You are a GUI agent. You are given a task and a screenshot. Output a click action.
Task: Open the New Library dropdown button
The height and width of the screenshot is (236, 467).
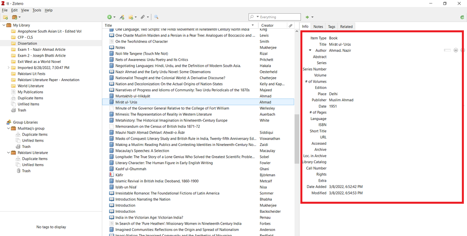tap(16, 17)
